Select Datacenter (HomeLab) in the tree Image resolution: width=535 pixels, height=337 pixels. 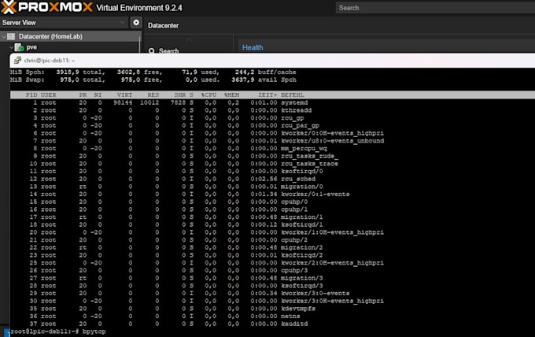[x=50, y=36]
